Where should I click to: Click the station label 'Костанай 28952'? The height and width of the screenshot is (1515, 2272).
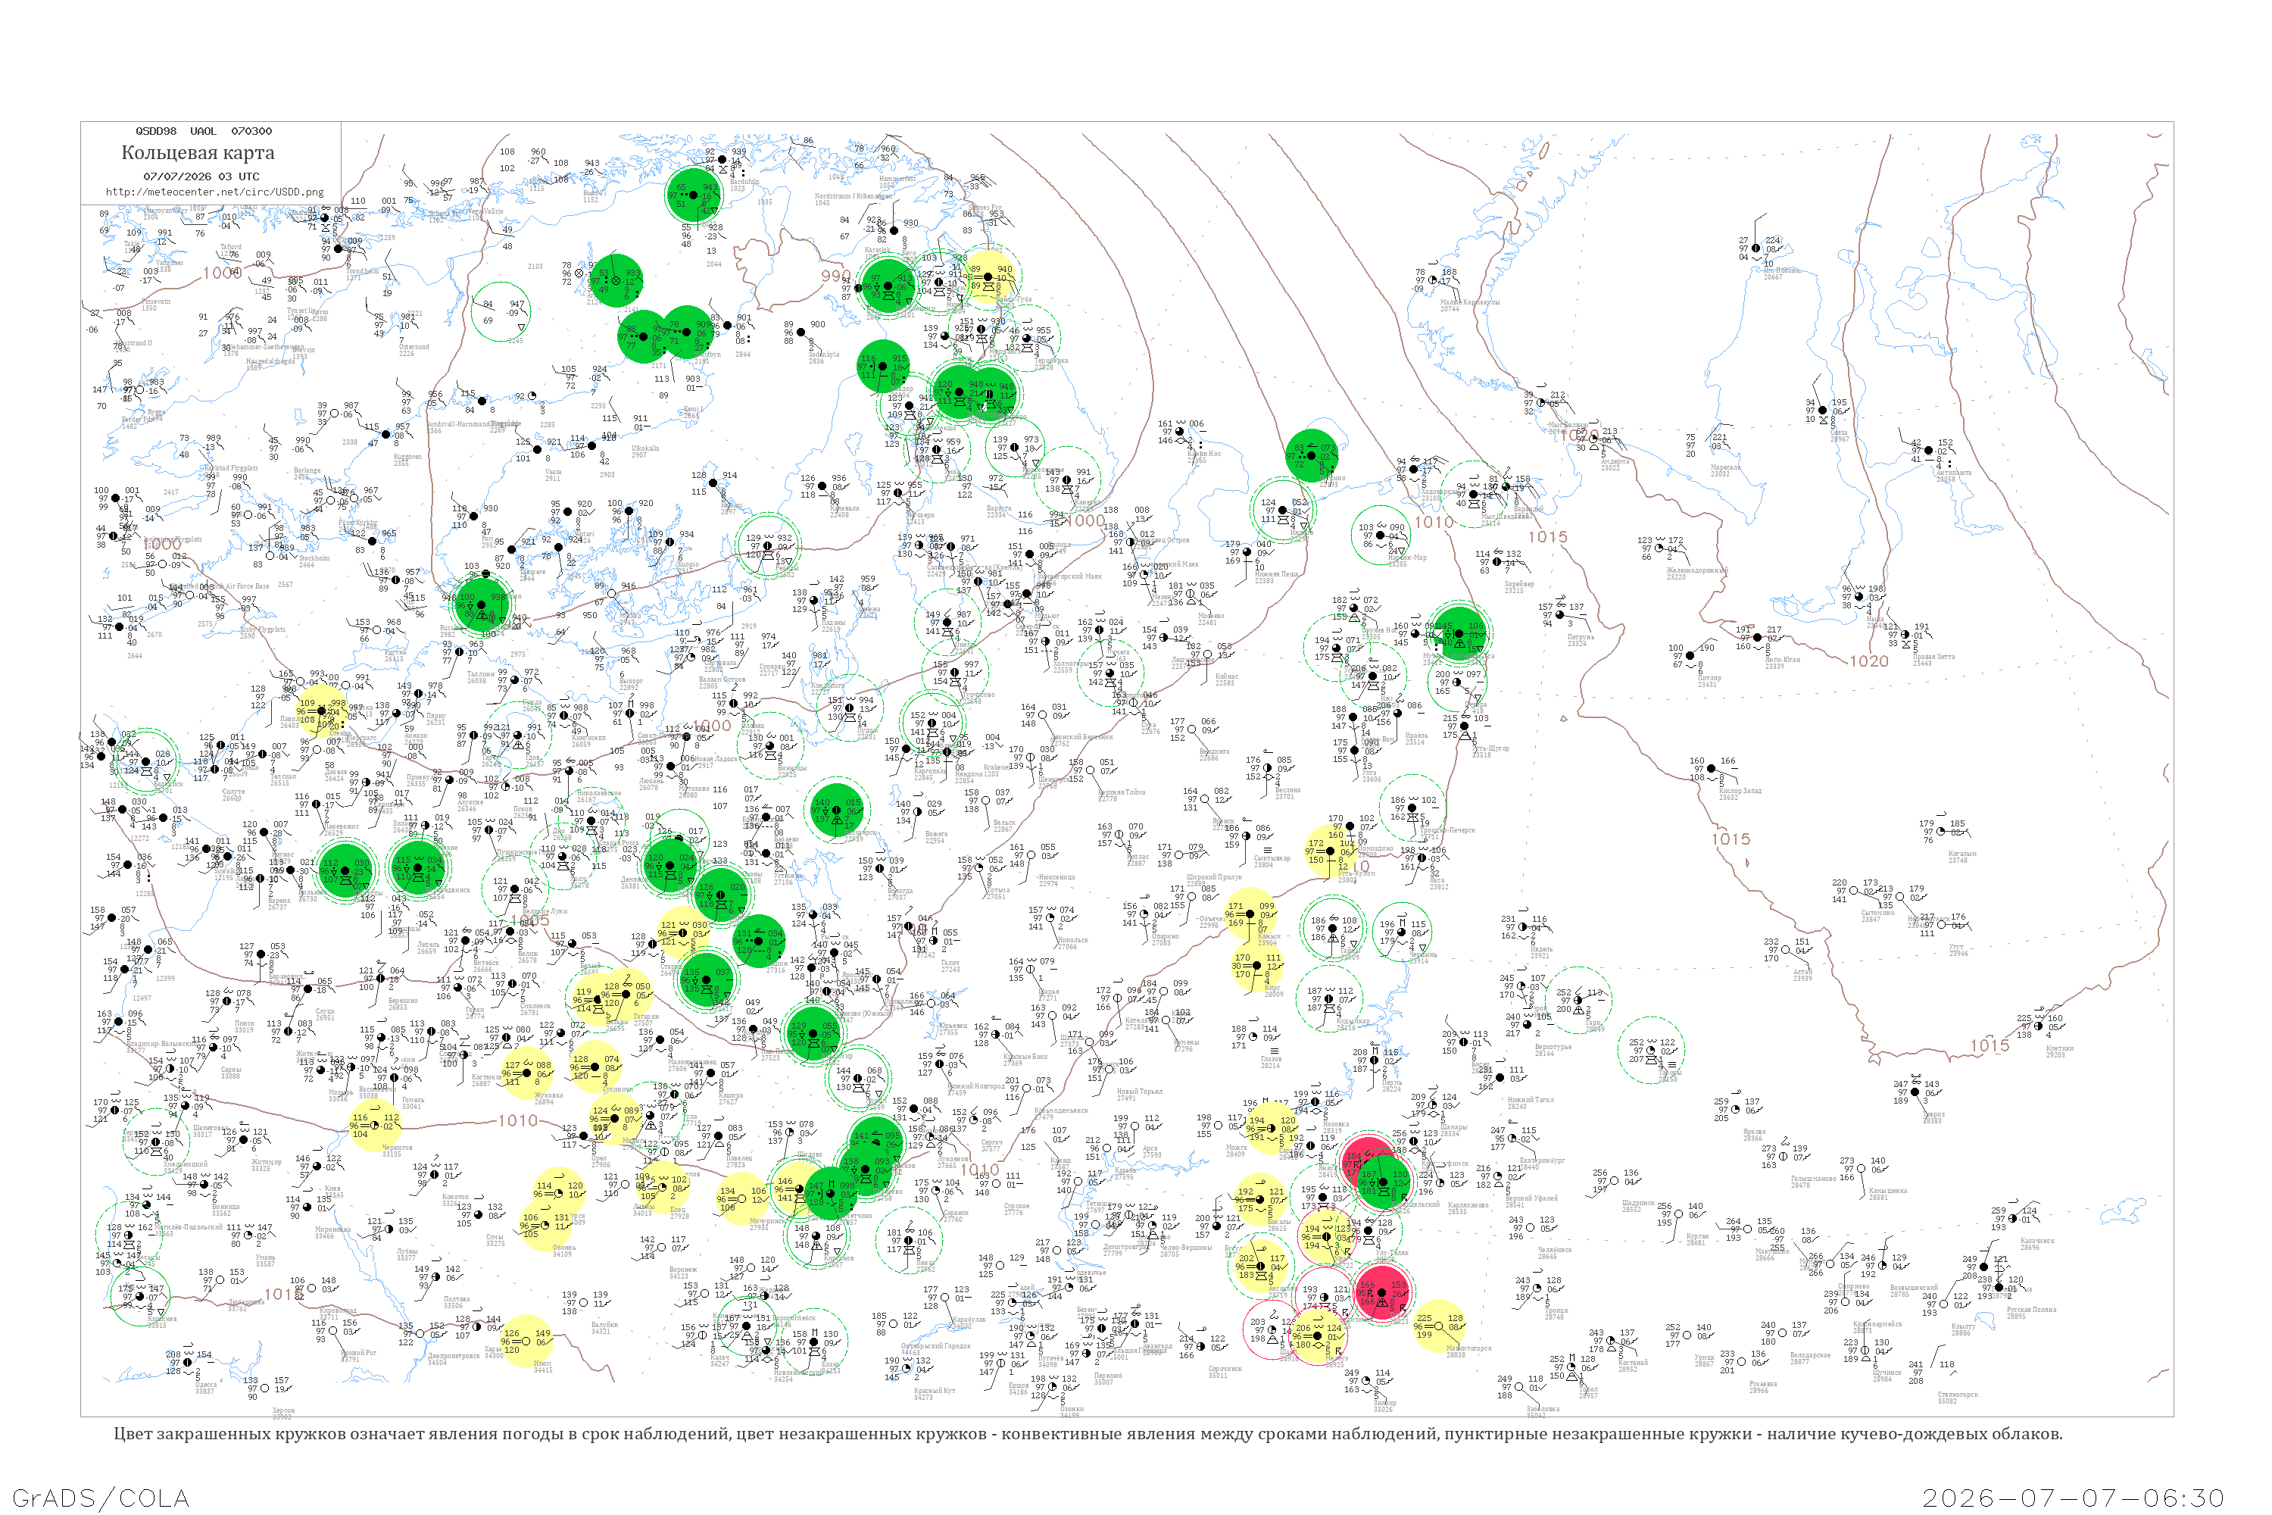pyautogui.click(x=1633, y=1367)
